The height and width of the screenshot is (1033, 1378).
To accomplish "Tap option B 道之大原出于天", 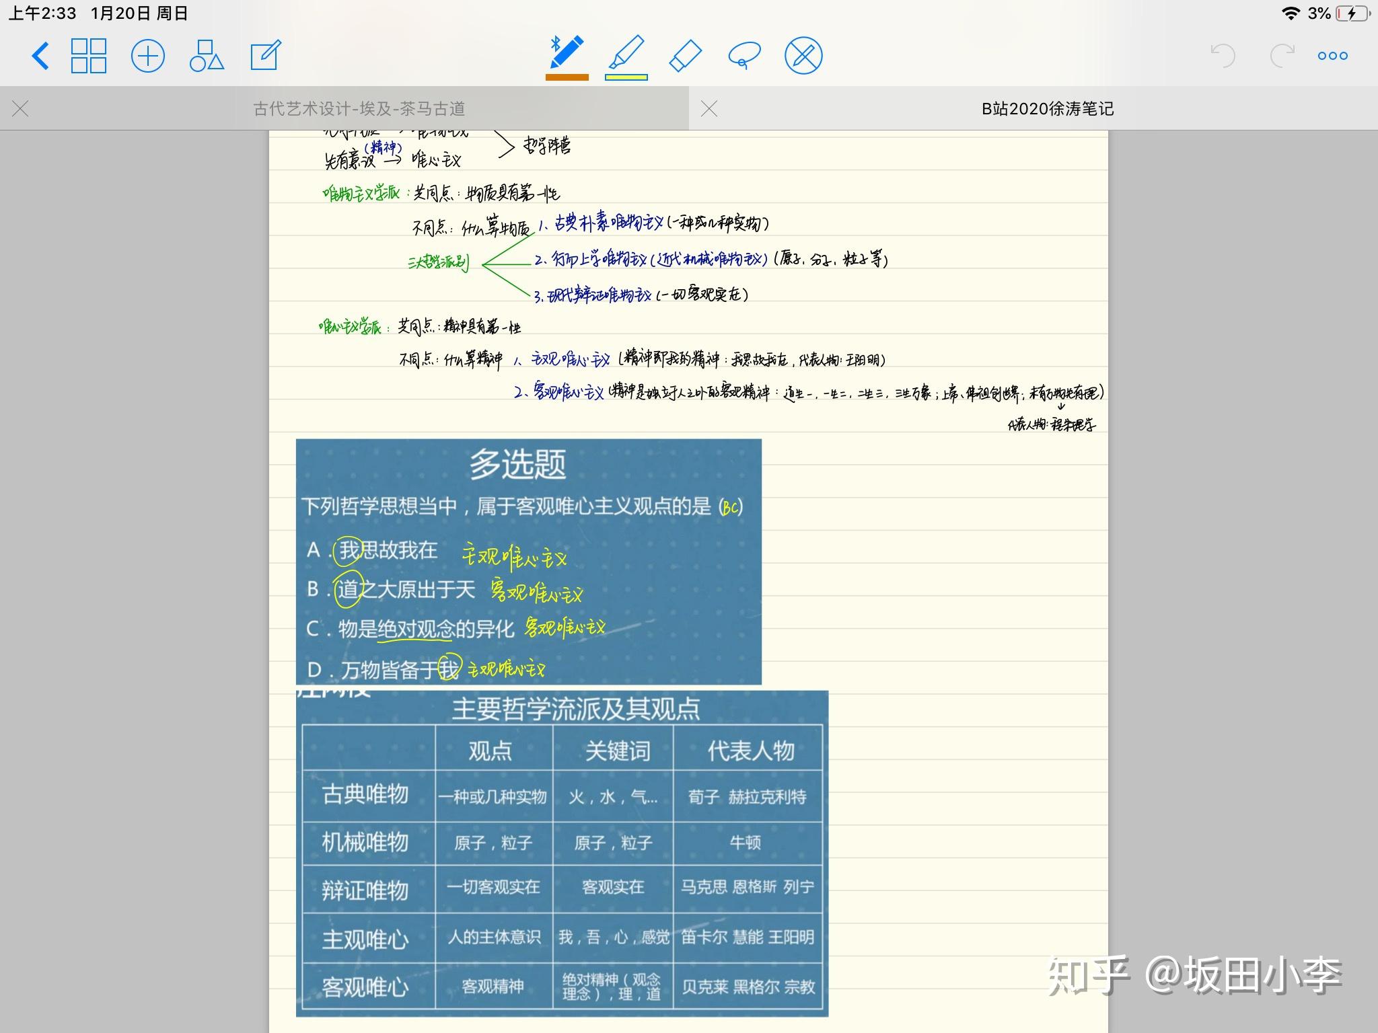I will tap(391, 590).
